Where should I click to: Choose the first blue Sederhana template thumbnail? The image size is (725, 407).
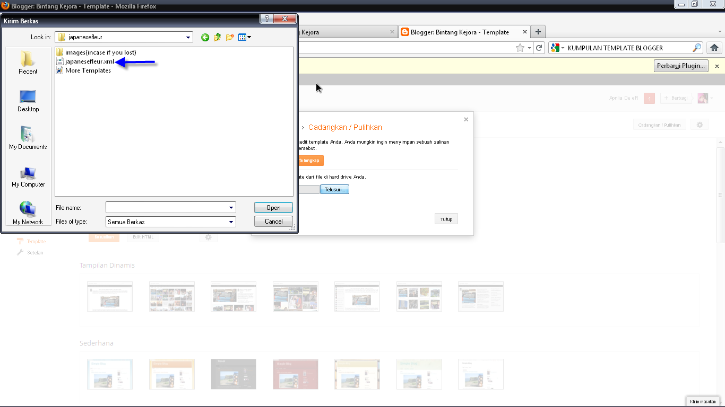(x=109, y=374)
